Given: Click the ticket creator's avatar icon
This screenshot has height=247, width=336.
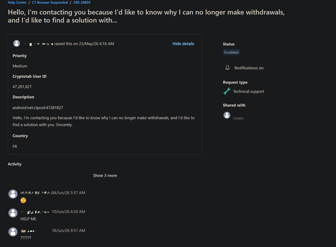Looking at the screenshot, I should pos(17,43).
